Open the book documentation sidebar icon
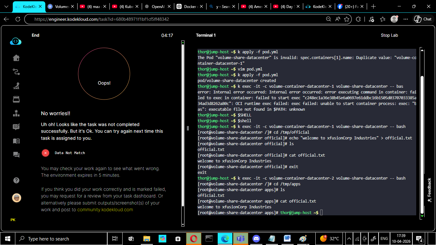Screen dimensions: 436x245 tap(16, 141)
